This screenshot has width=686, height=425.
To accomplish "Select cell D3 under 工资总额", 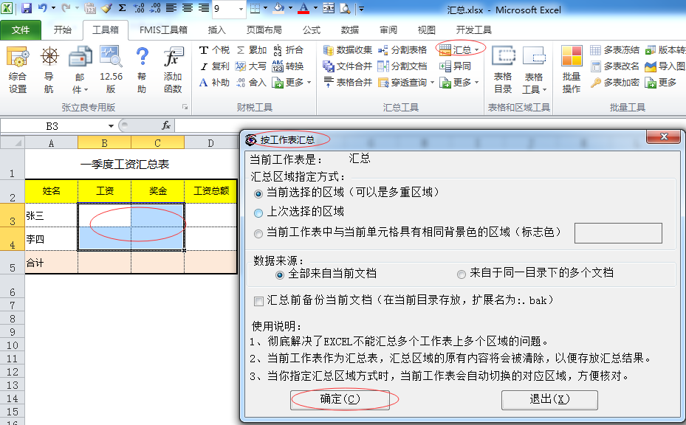I will (x=210, y=215).
